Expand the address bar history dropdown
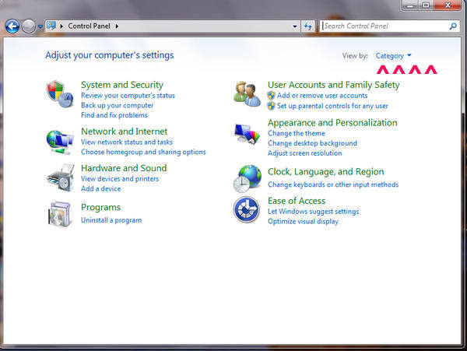The image size is (467, 351). [294, 26]
